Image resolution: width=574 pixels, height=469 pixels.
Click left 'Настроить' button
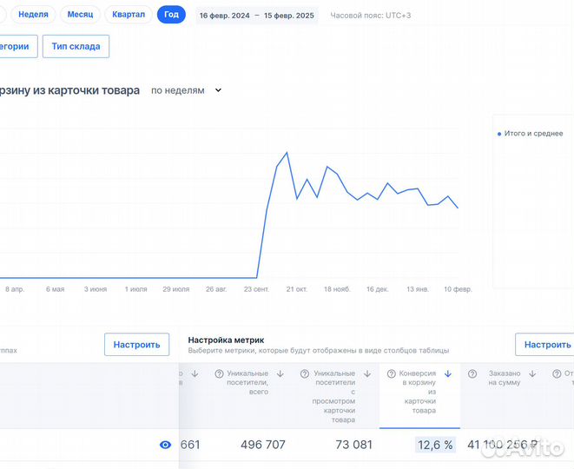(x=136, y=345)
